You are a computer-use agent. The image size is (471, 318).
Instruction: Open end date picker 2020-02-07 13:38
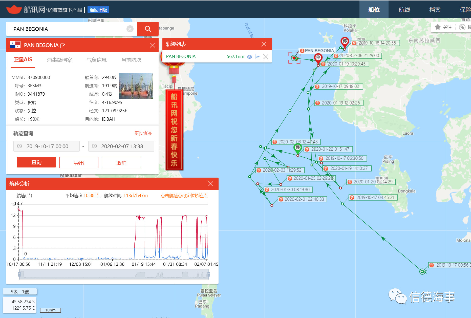(121, 146)
